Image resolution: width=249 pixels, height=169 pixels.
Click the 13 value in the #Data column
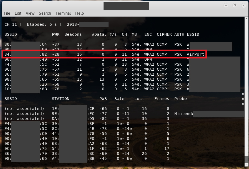(102, 79)
